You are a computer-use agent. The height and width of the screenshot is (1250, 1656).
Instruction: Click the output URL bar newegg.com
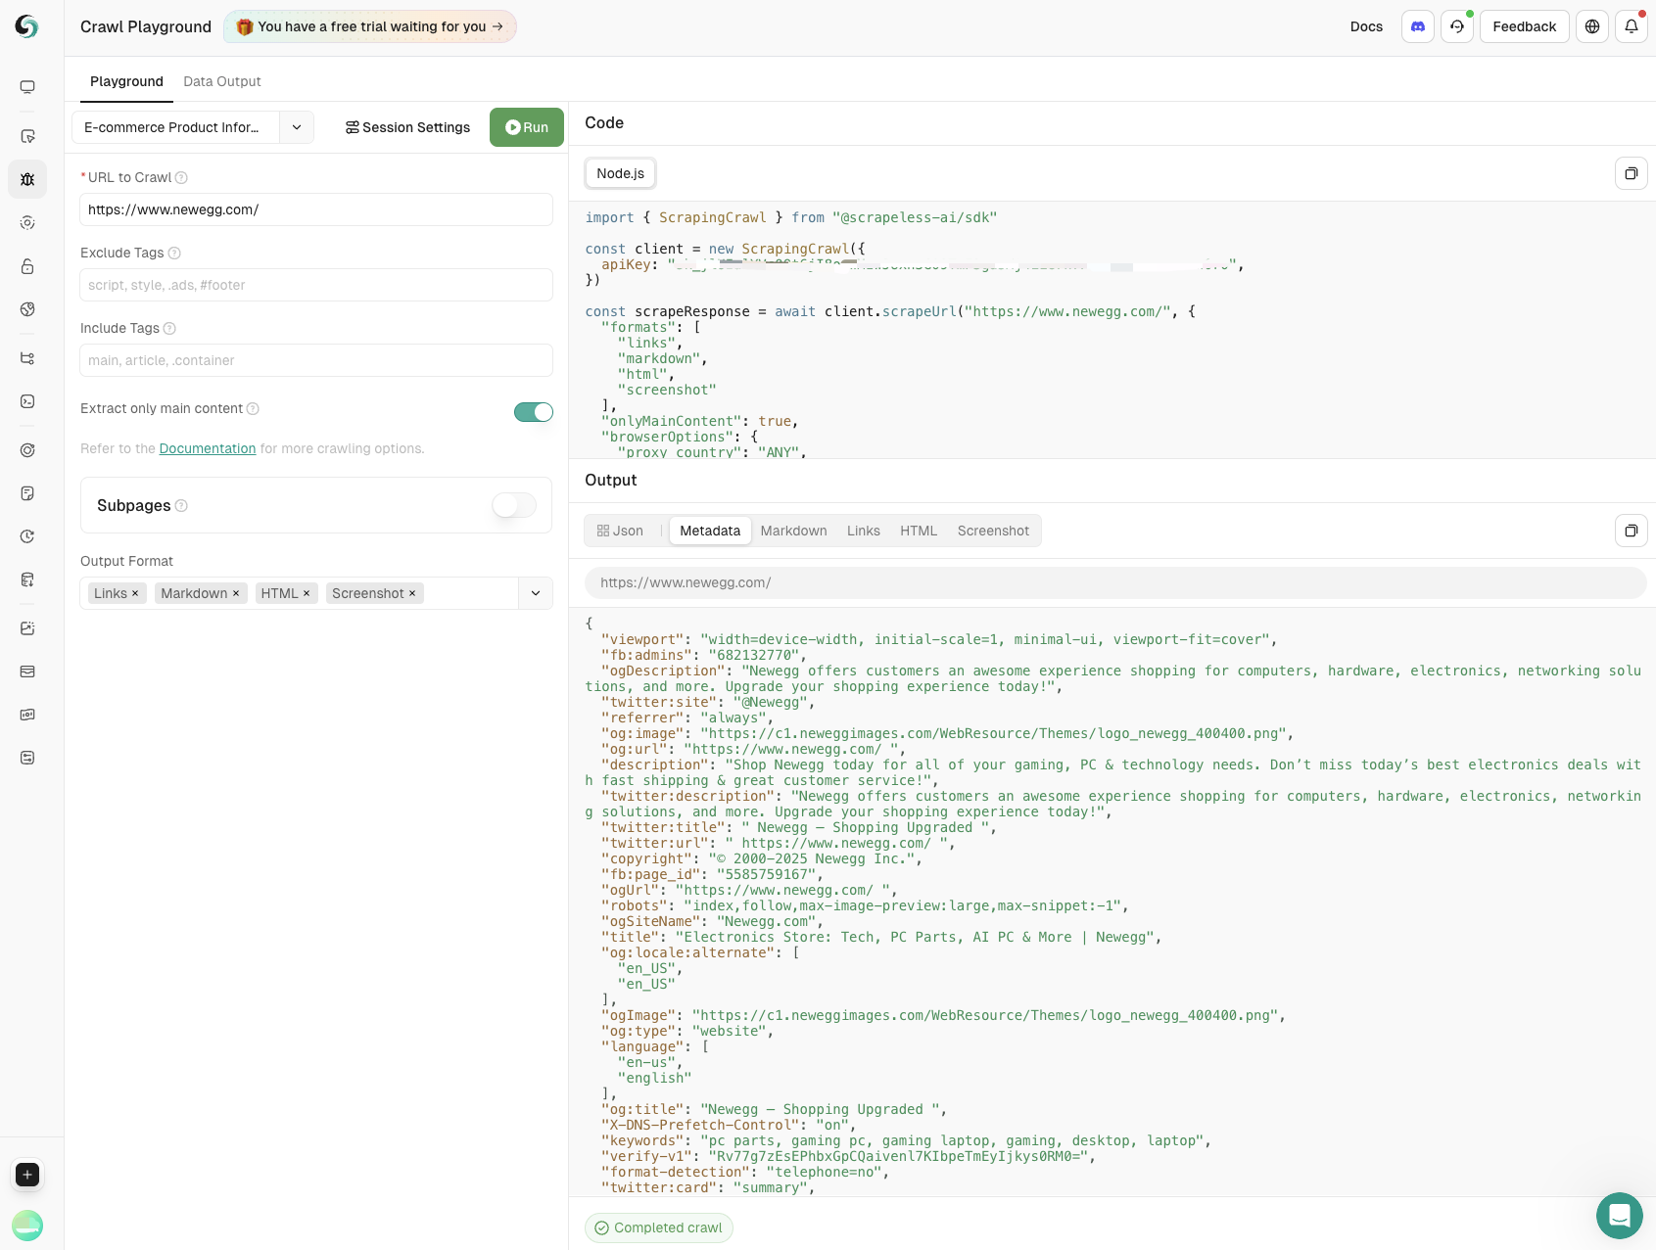click(x=1115, y=582)
